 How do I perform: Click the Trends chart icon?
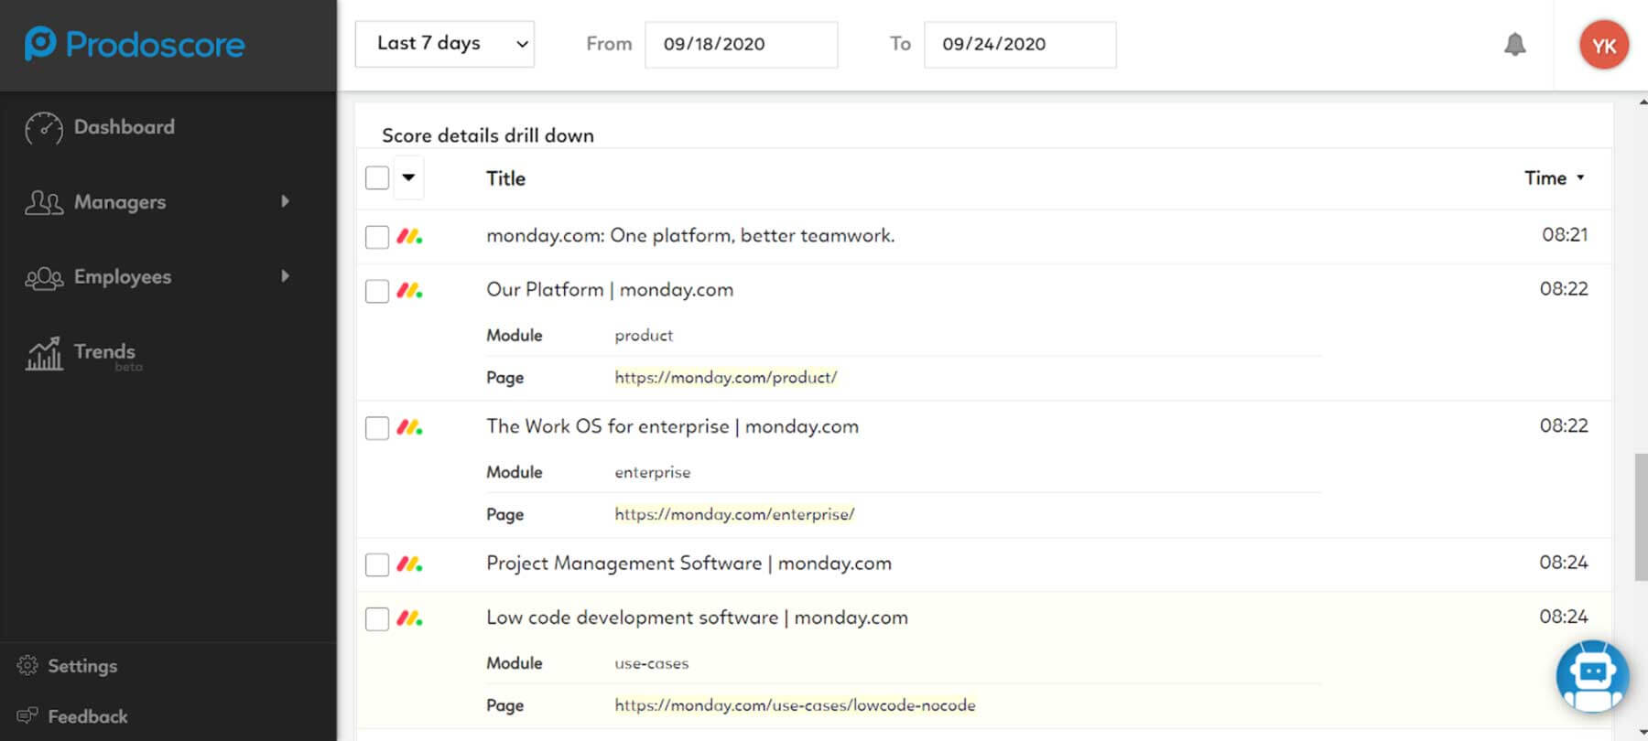tap(44, 353)
